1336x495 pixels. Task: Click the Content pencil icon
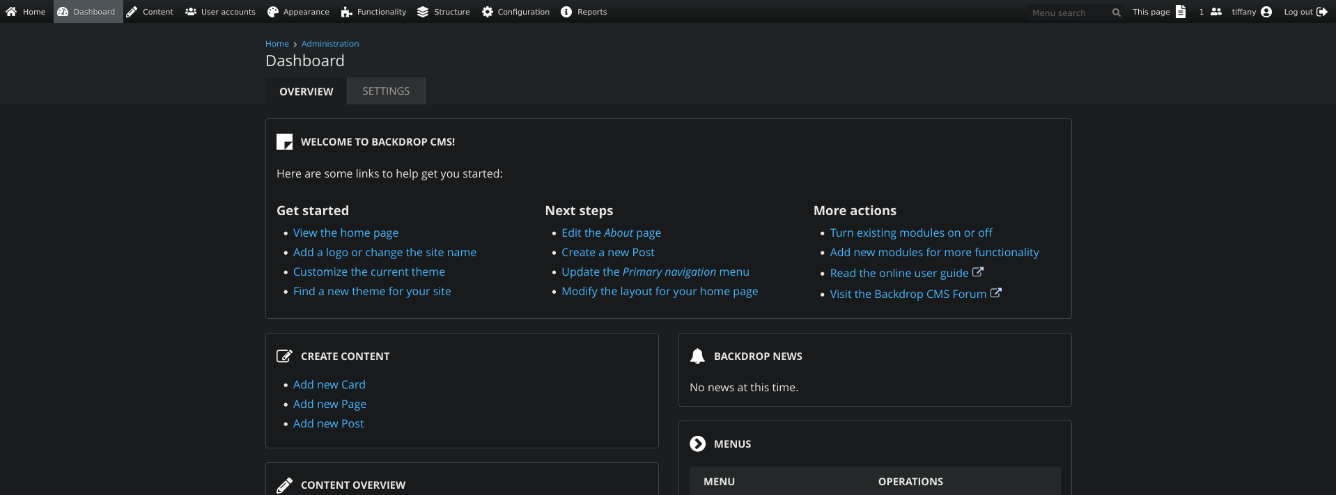click(x=132, y=12)
